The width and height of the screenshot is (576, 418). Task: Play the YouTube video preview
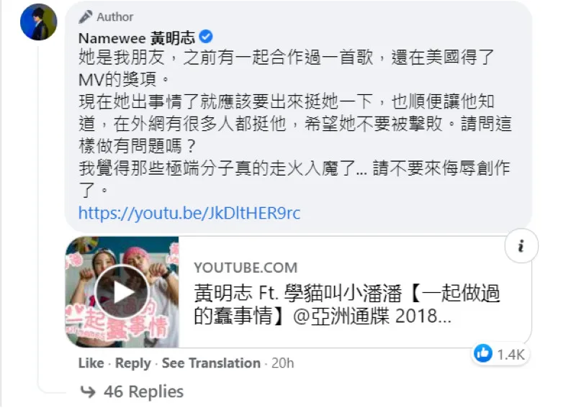(x=122, y=292)
